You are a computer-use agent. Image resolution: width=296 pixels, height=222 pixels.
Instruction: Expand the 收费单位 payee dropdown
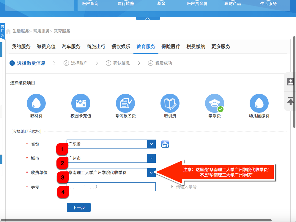152,173
